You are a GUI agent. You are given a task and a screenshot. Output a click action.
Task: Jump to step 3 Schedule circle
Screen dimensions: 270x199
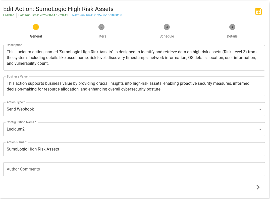click(167, 27)
